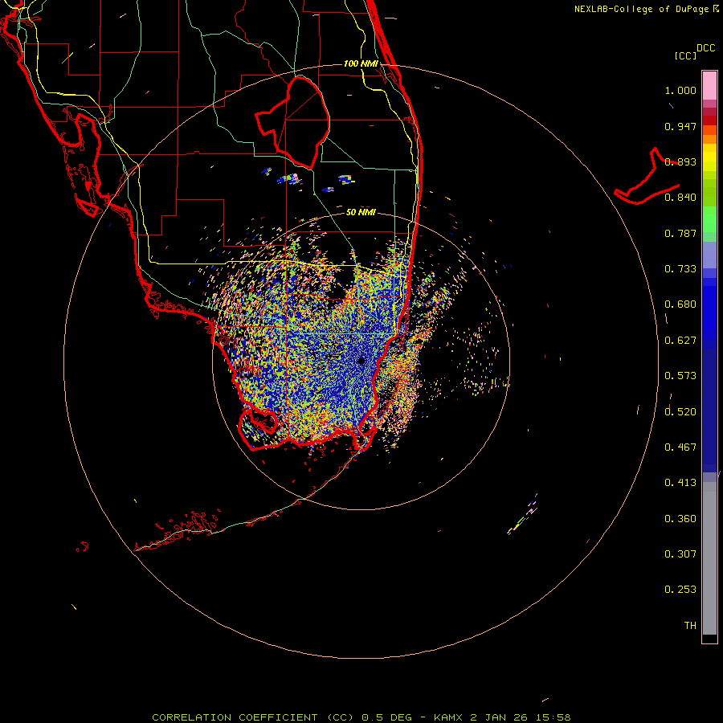Click the 0.253 color scale value
723x723 pixels.
680,590
